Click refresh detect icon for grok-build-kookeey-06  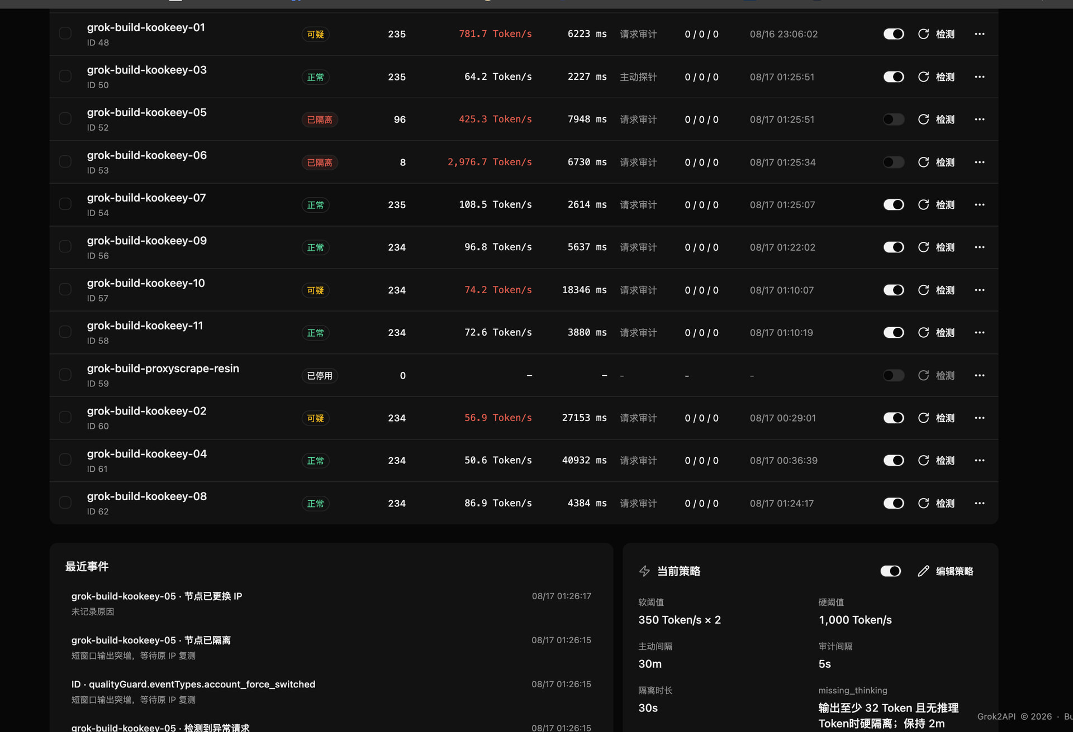pyautogui.click(x=923, y=162)
